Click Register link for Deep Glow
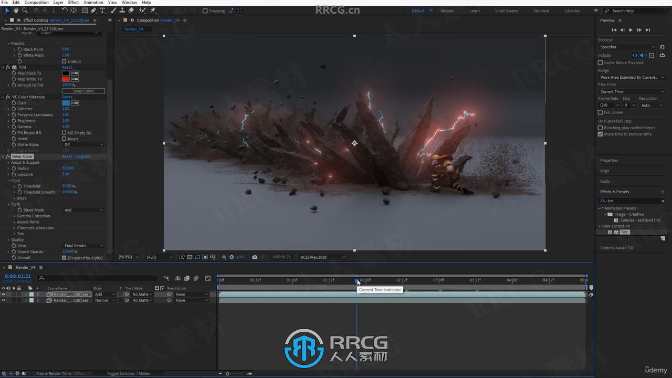This screenshot has height=378, width=672. point(83,156)
